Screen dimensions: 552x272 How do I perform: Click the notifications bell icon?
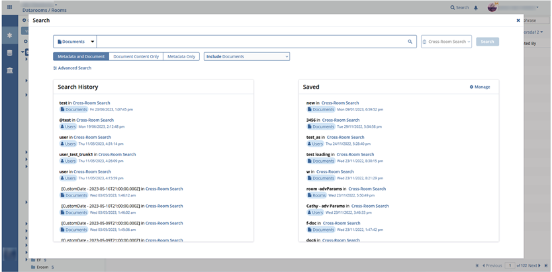475,8
